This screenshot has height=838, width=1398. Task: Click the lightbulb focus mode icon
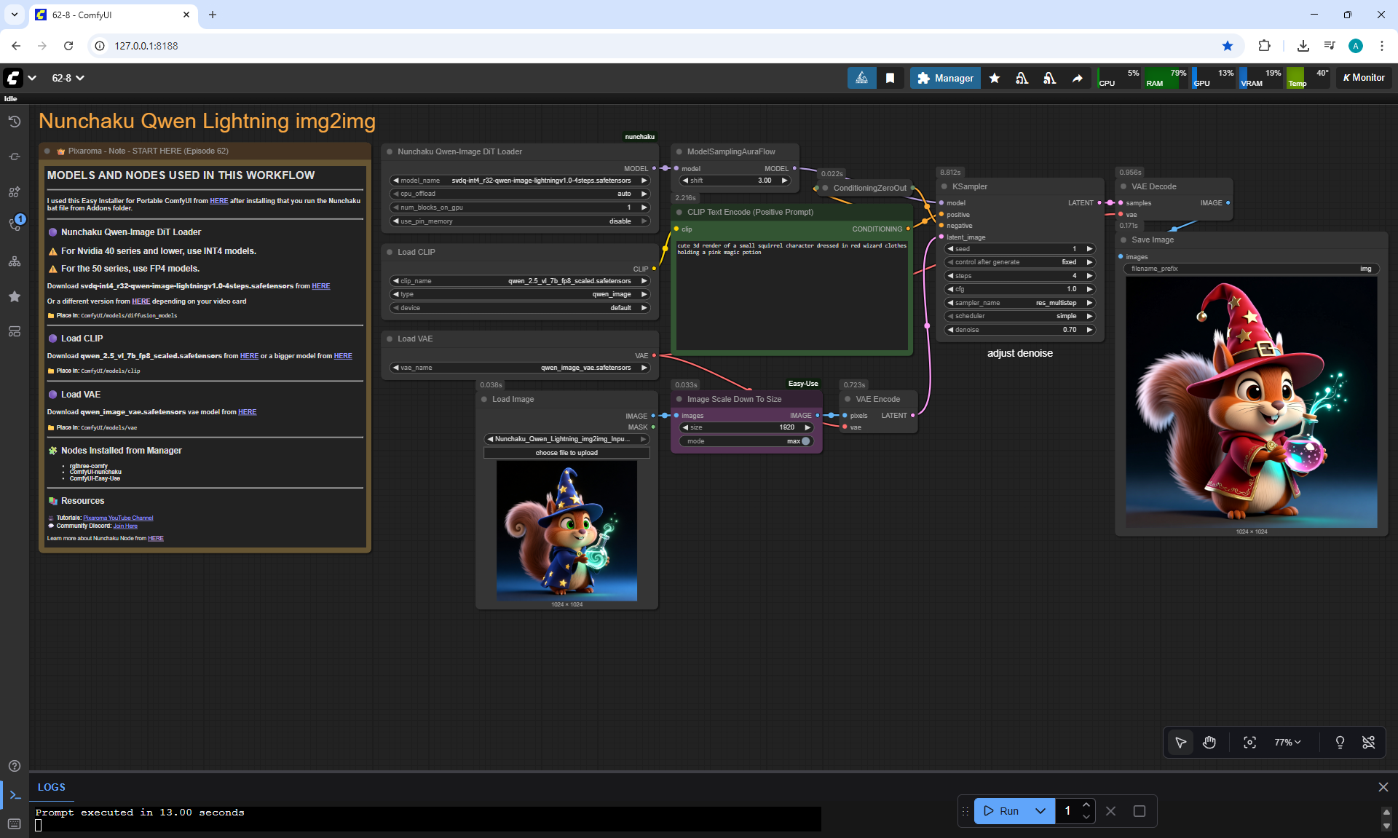coord(1339,743)
